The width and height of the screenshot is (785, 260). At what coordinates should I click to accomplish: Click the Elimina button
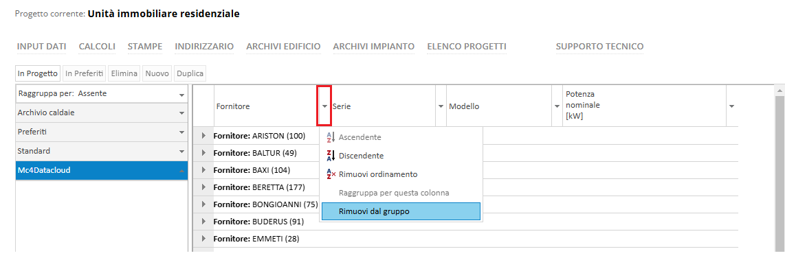tap(124, 73)
